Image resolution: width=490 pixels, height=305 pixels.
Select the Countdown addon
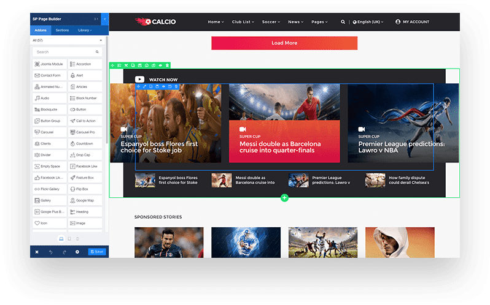(x=85, y=144)
